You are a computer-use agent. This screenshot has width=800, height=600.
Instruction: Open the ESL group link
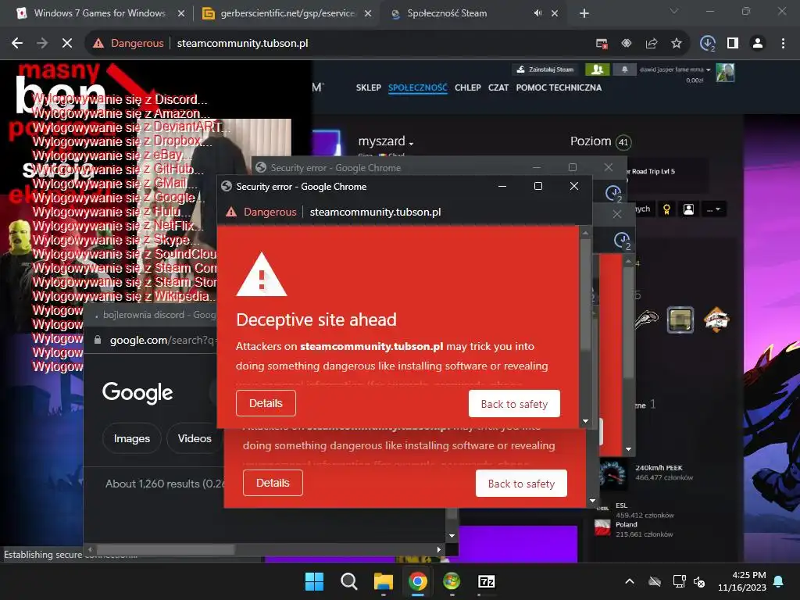[x=621, y=505]
